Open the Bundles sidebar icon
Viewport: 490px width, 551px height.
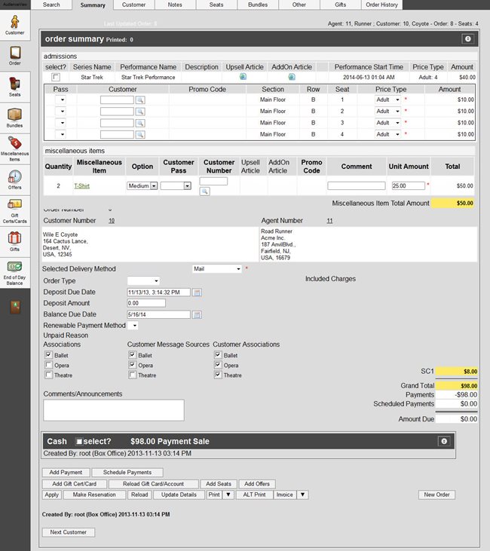(15, 118)
